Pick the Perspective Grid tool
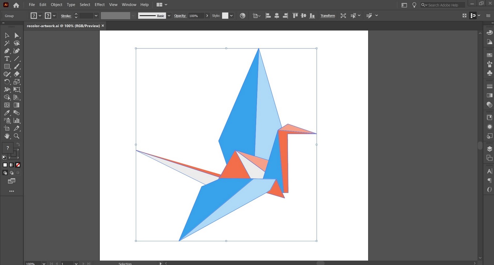The height and width of the screenshot is (265, 494). click(x=17, y=97)
